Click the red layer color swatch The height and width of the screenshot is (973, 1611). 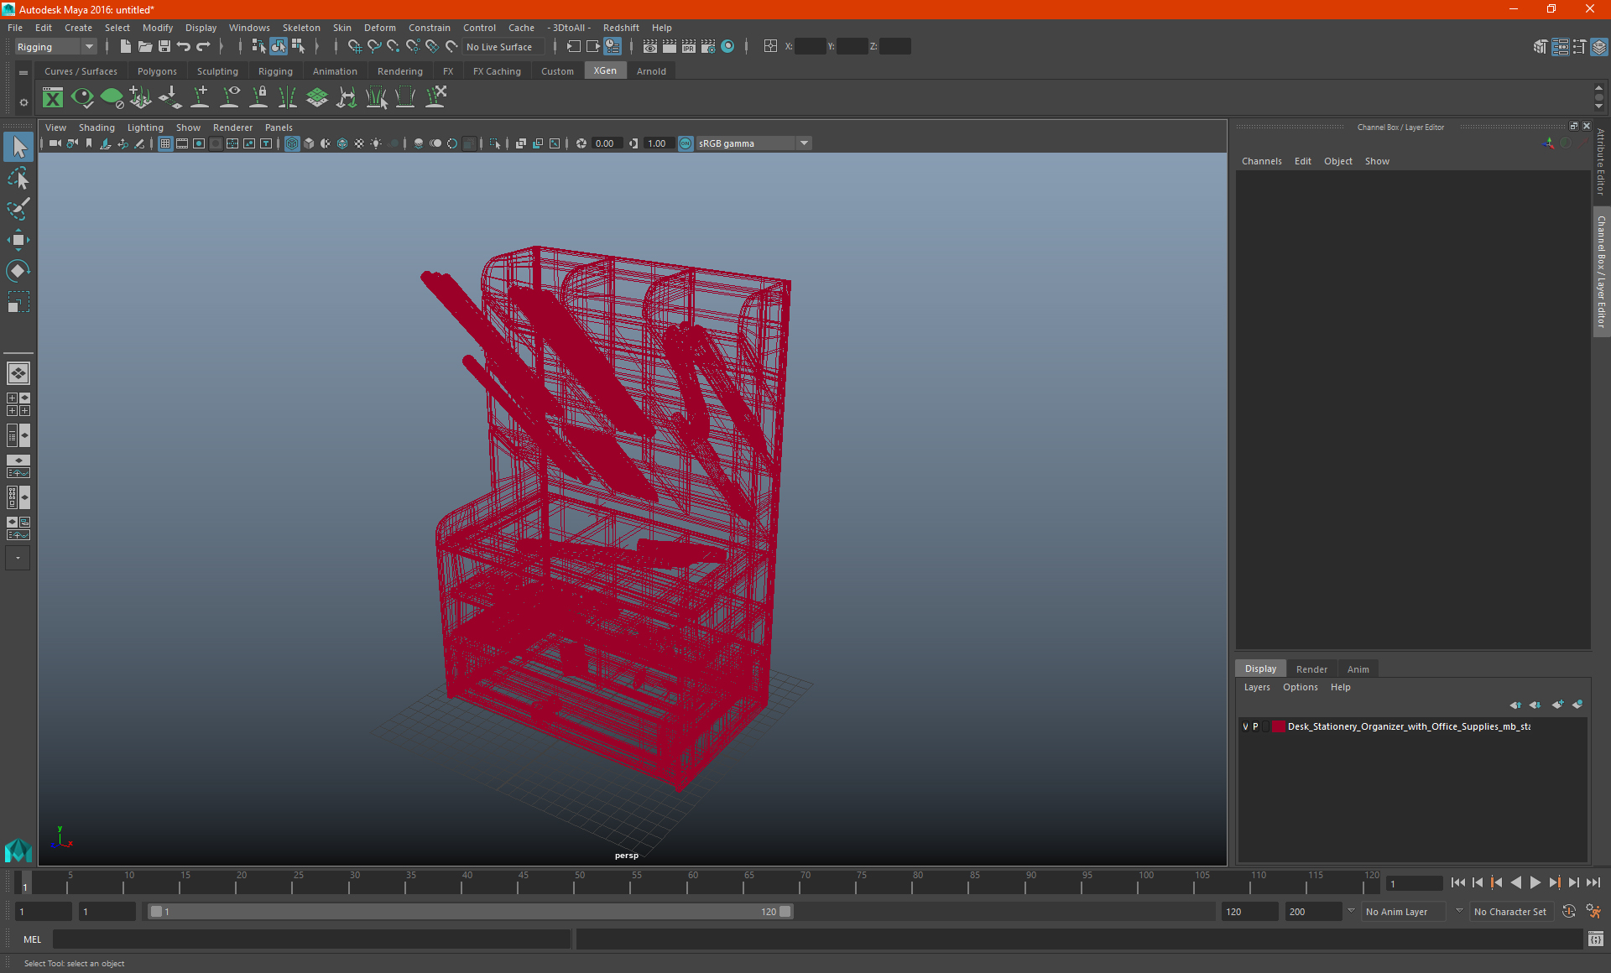click(x=1278, y=726)
